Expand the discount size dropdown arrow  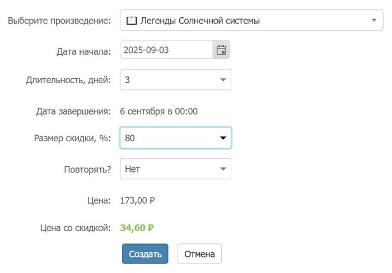coord(222,138)
